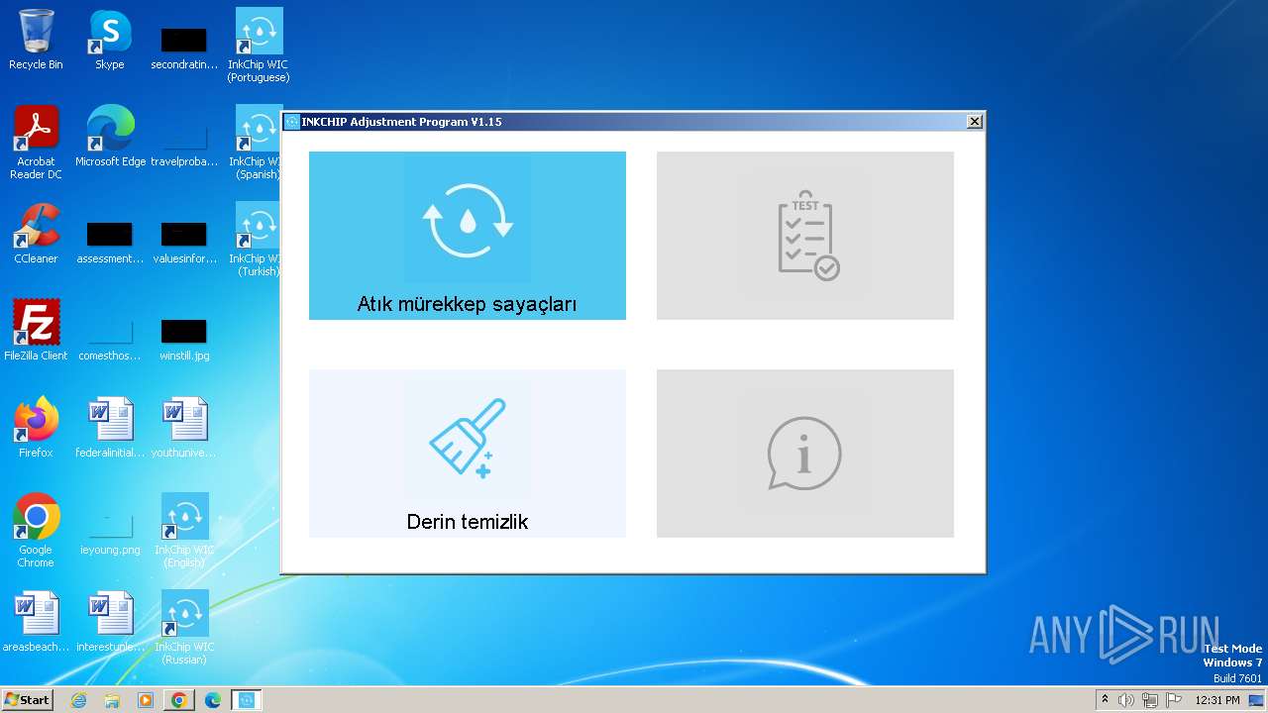Launch Skype from the desktop
This screenshot has height=713, width=1268.
[x=110, y=40]
